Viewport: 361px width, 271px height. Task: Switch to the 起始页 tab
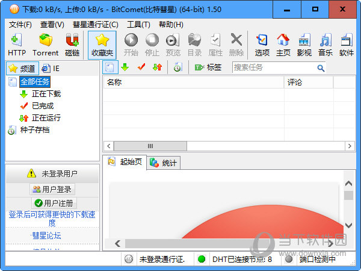125,162
